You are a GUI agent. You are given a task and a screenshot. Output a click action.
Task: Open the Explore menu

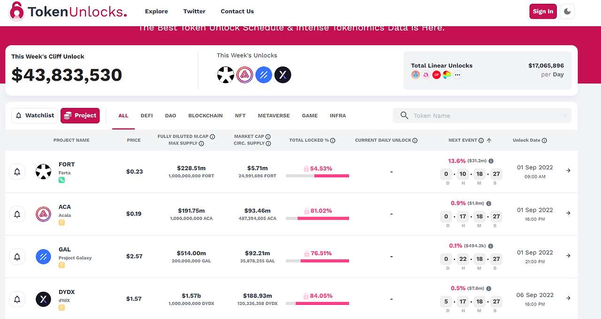pos(156,11)
